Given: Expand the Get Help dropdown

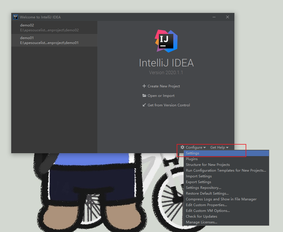Looking at the screenshot, I should point(219,147).
